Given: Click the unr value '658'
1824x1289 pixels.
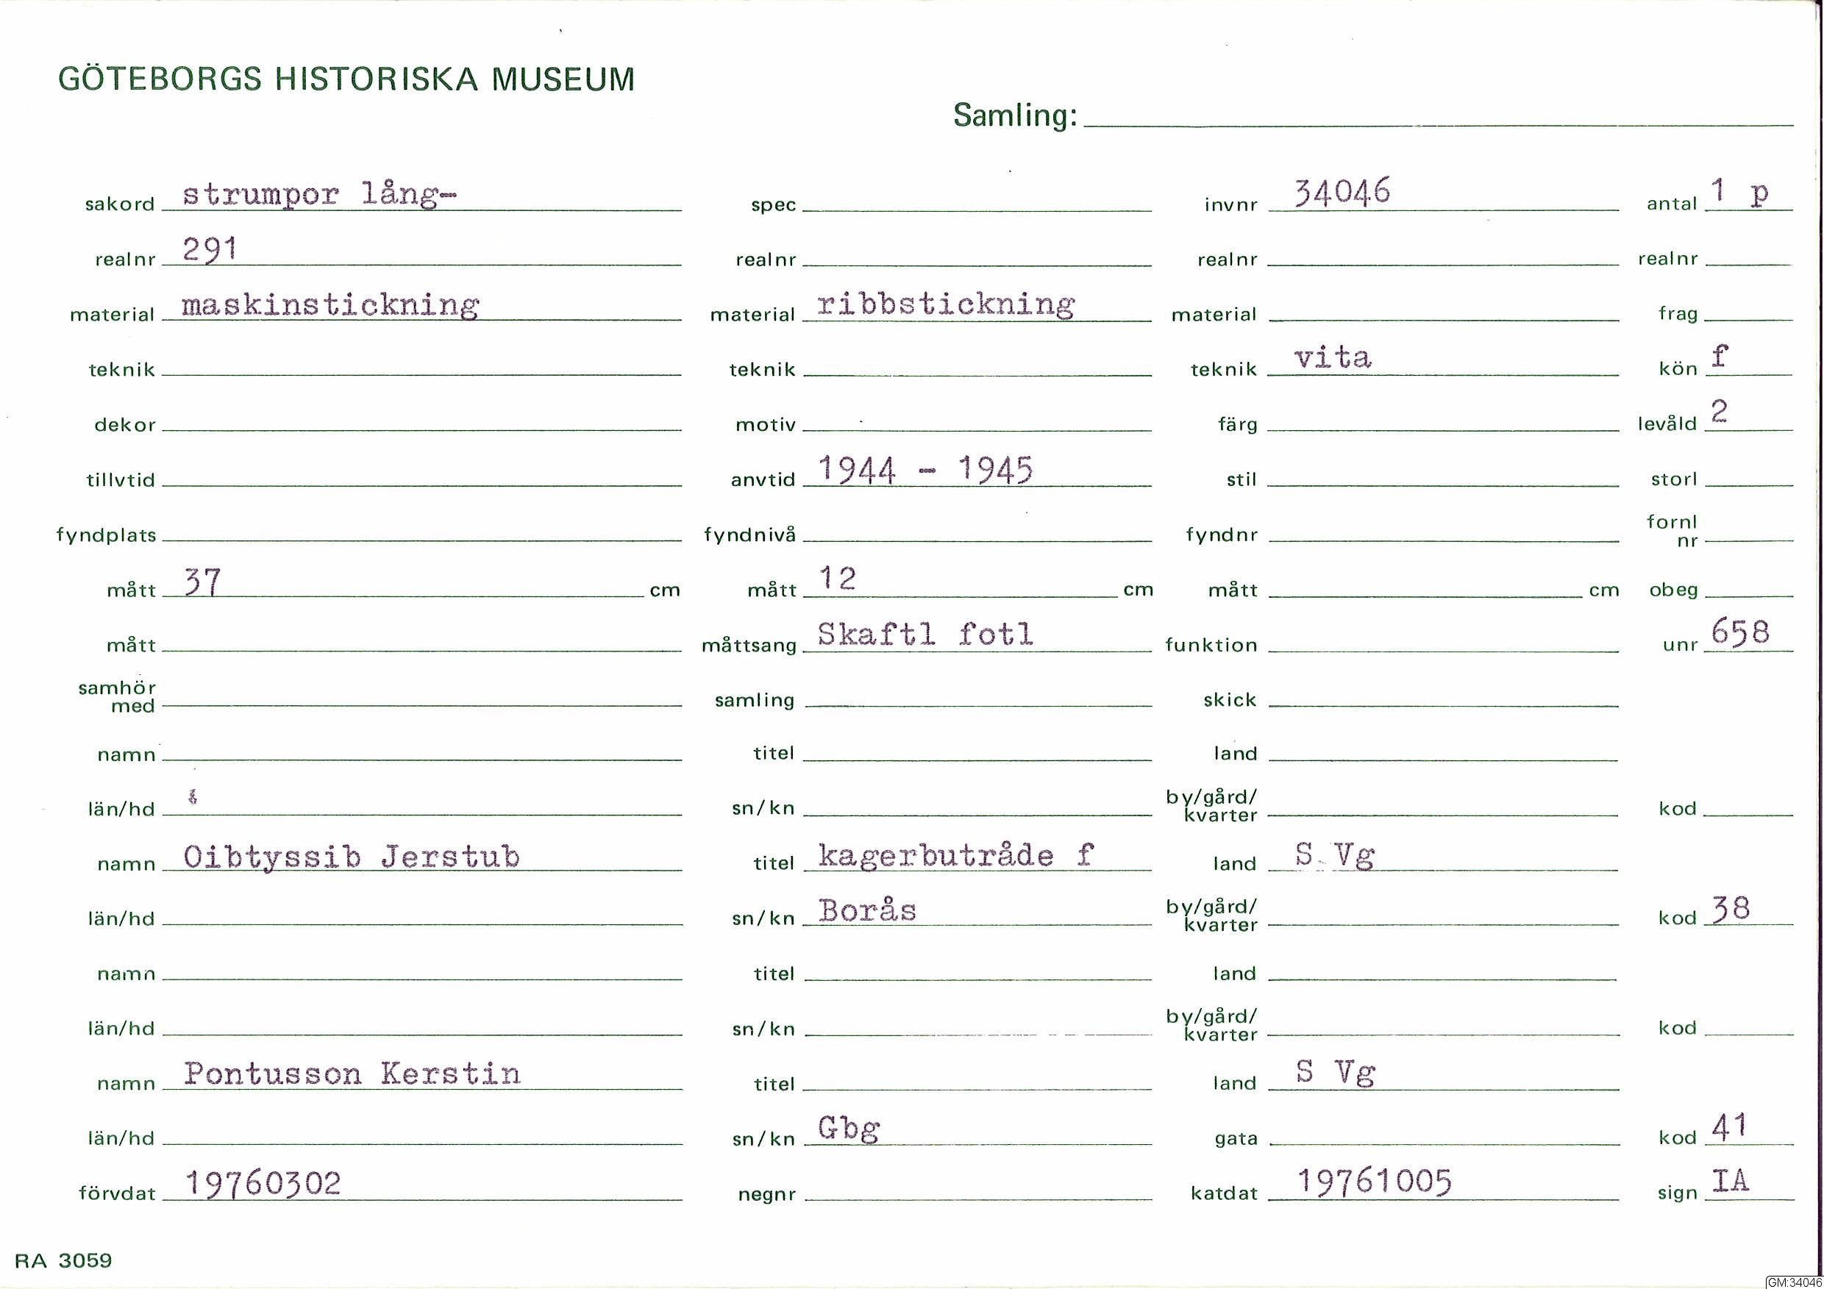Looking at the screenshot, I should tap(1741, 632).
